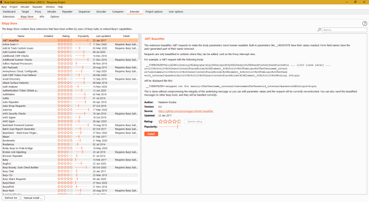Open the dotnet-beautifier GitHub source link

click(185, 111)
